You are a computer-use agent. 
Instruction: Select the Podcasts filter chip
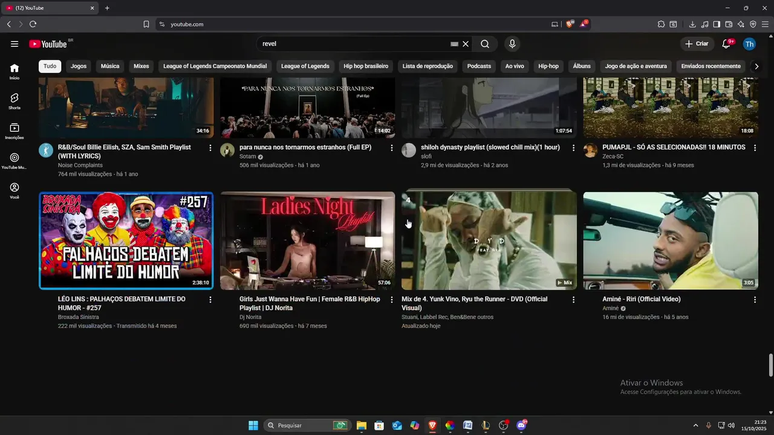point(479,66)
